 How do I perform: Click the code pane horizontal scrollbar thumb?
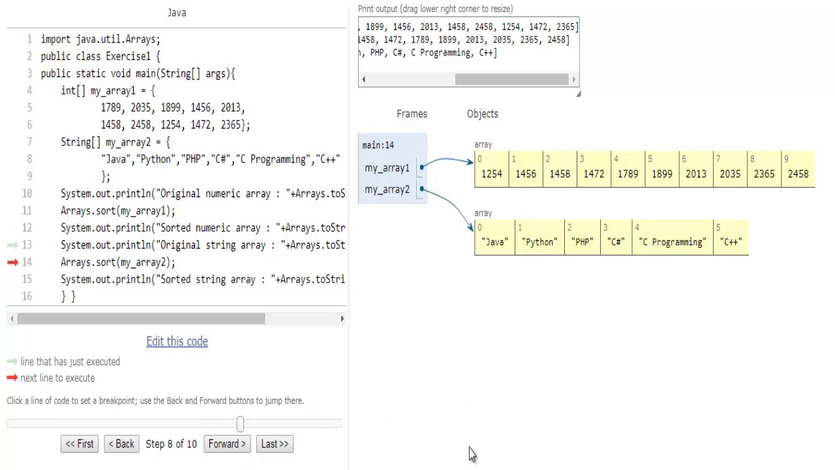(141, 319)
